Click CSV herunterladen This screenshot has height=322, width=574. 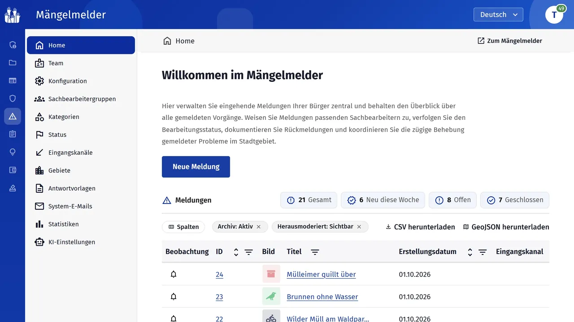(x=420, y=227)
